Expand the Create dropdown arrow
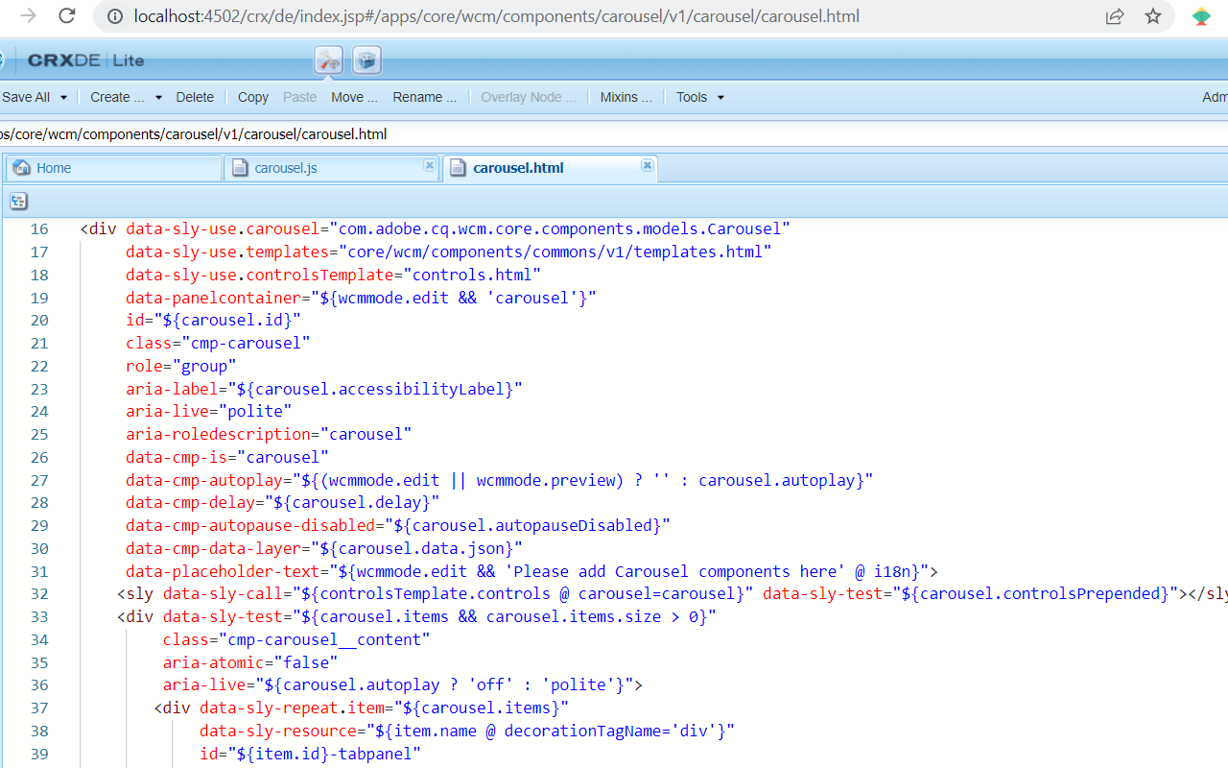Image resolution: width=1228 pixels, height=768 pixels. pos(158,97)
